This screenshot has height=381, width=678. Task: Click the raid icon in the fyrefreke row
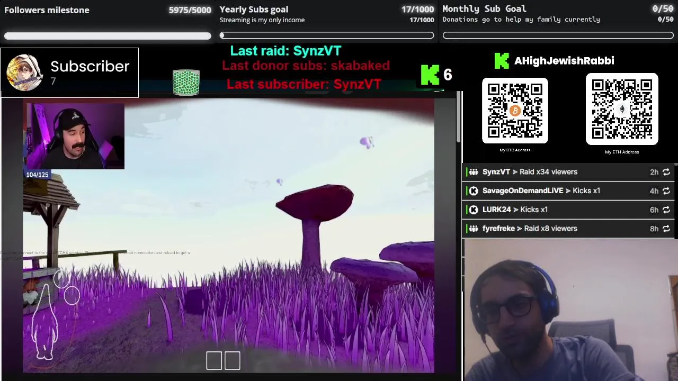[x=474, y=229]
